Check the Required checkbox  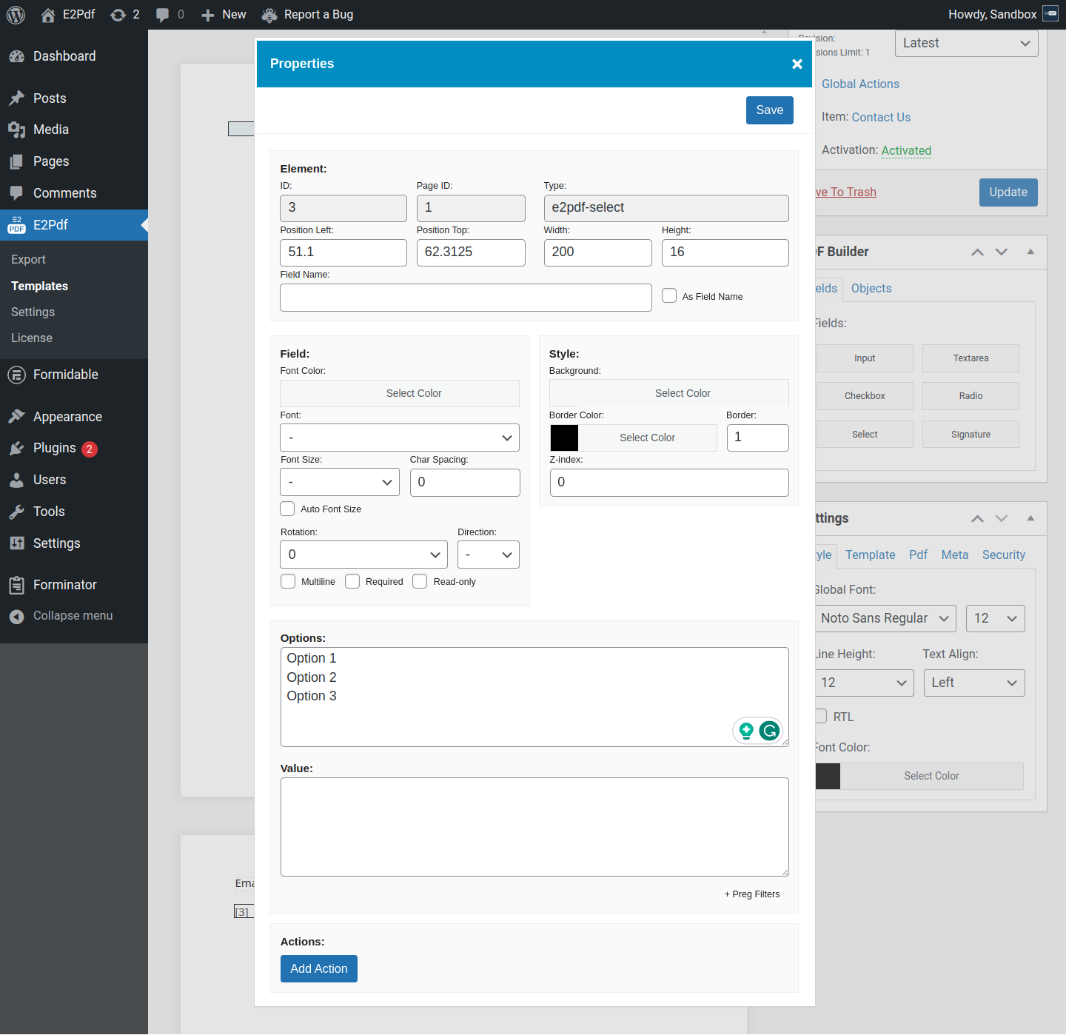point(352,581)
